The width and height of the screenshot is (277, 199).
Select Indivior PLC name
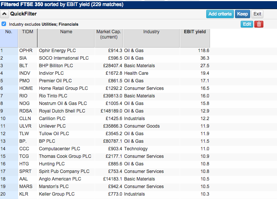tap(51, 73)
